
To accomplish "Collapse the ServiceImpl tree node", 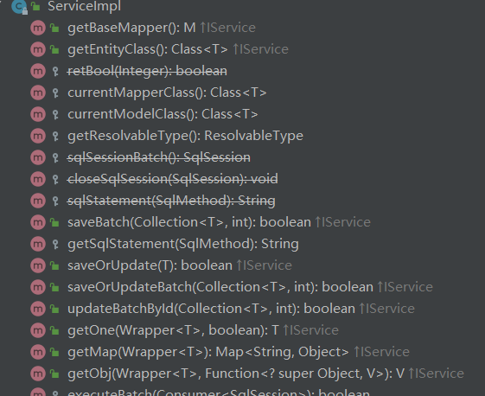I will tap(1, 3).
